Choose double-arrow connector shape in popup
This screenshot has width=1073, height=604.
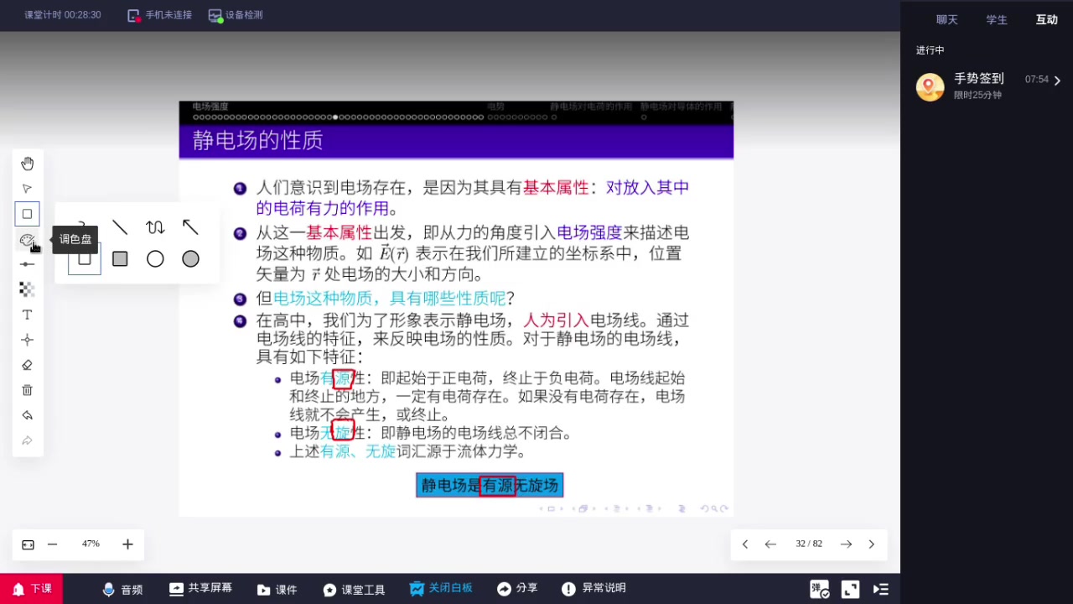pos(155,227)
